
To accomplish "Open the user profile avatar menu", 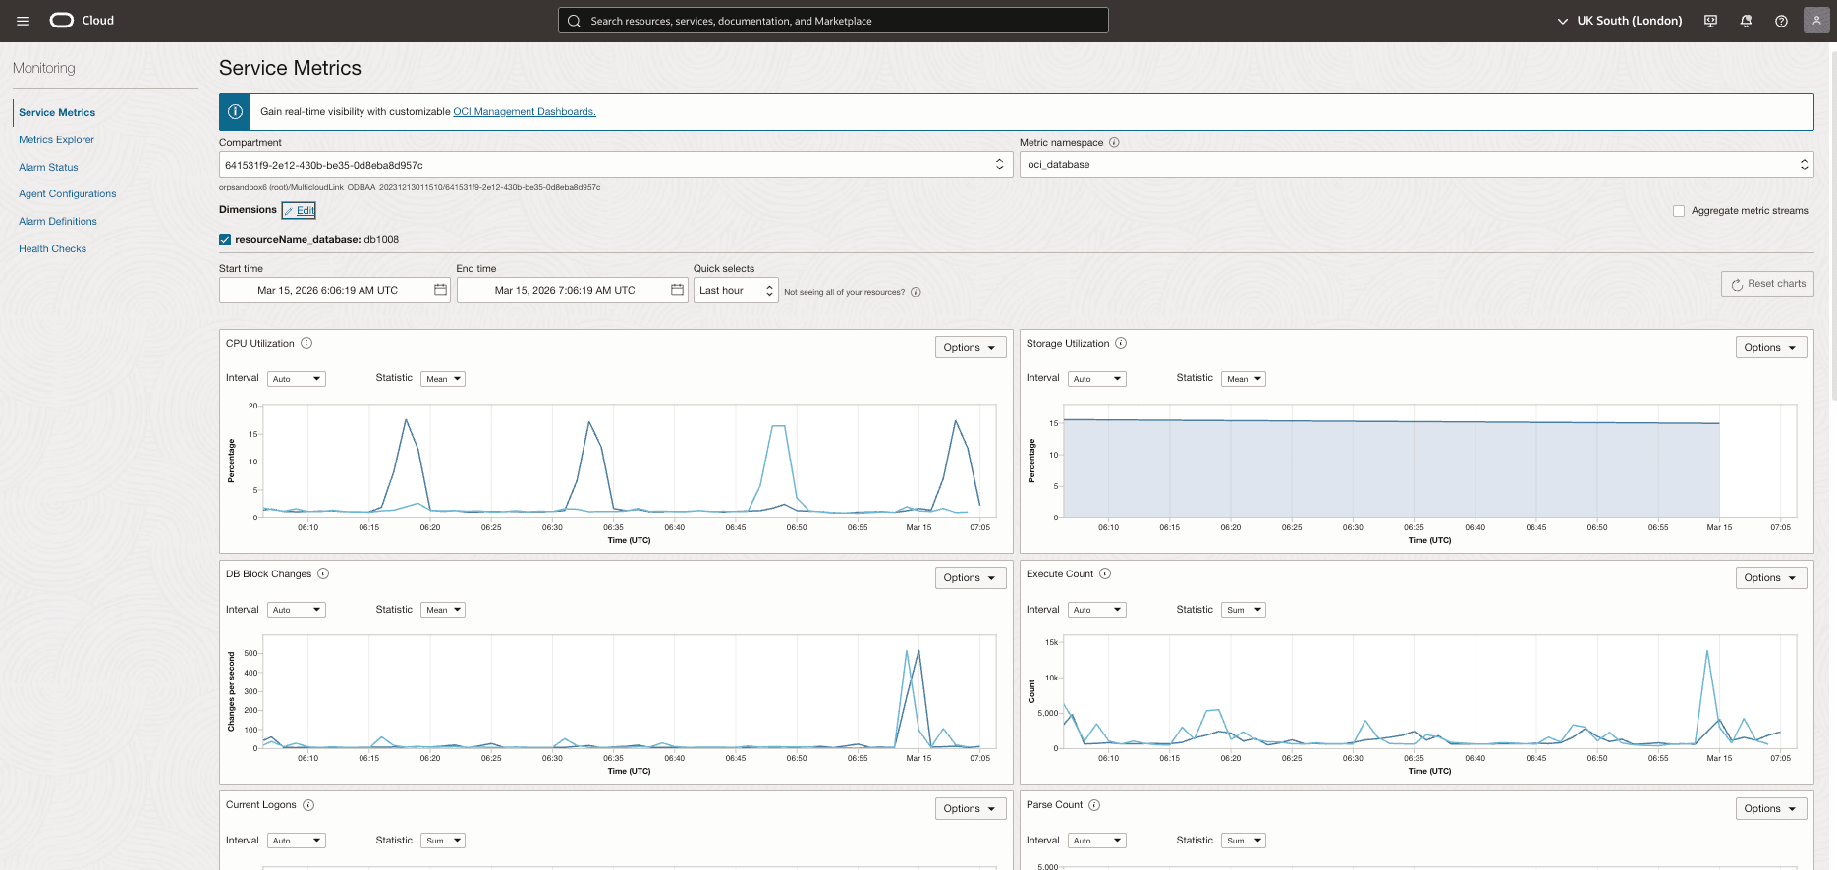I will [x=1816, y=21].
